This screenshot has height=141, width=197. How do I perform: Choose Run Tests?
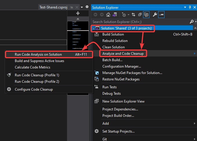coord(109,87)
